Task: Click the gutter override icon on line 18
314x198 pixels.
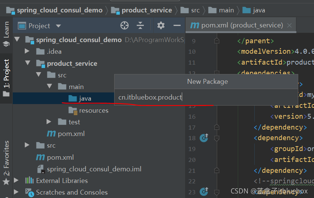Action: tap(204, 138)
